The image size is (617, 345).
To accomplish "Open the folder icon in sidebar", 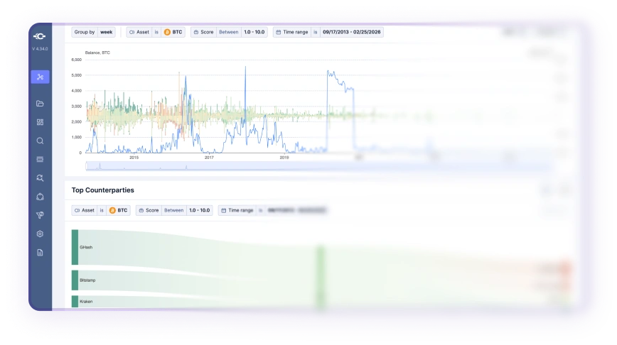I will tap(40, 104).
